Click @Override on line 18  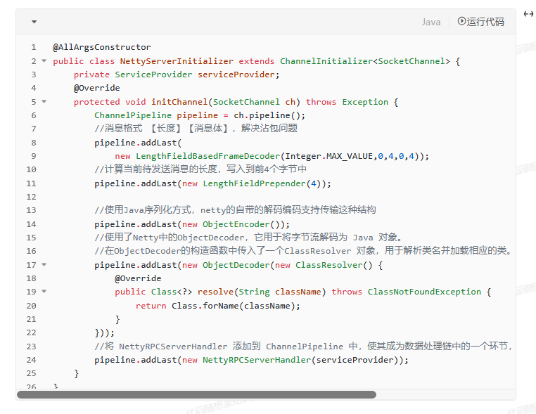pyautogui.click(x=138, y=278)
